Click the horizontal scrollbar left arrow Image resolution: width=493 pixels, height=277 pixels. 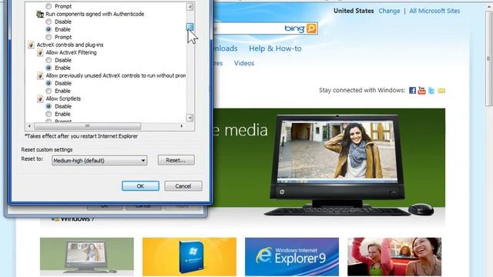tap(29, 126)
